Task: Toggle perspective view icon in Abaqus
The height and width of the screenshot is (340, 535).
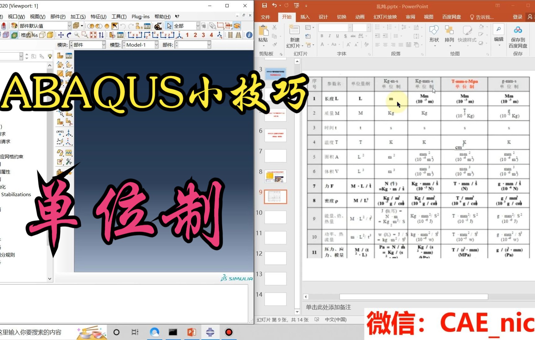Action: coord(238,35)
